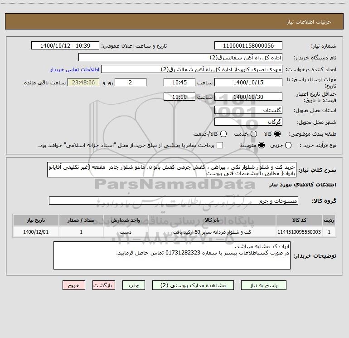Click the شرح کلی نیاز description box

172,170
